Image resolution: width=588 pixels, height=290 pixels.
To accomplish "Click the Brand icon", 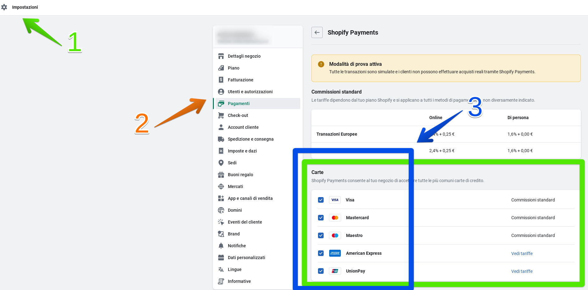I will click(x=221, y=234).
